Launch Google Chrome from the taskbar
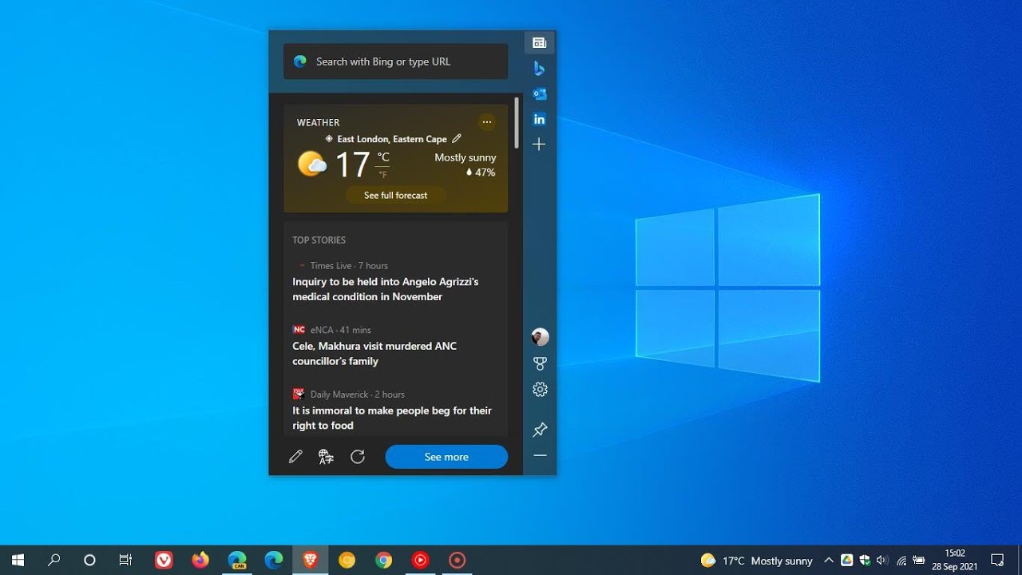The height and width of the screenshot is (575, 1022). (x=384, y=560)
